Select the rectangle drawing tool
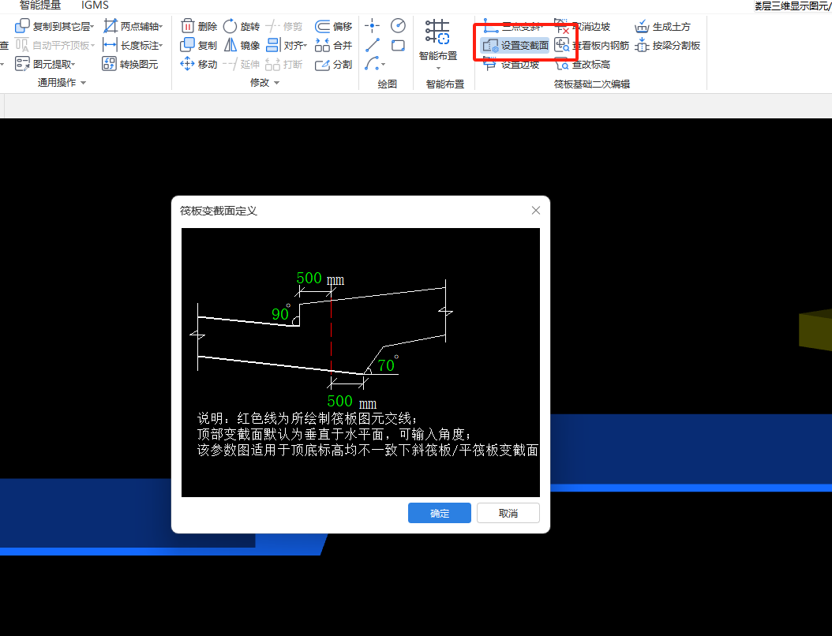The image size is (832, 636). pos(398,45)
